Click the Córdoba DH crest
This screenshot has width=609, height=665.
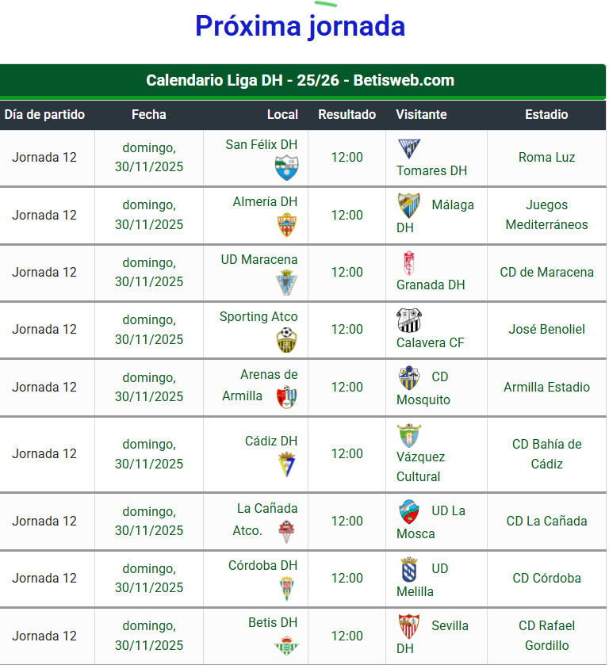(x=287, y=589)
